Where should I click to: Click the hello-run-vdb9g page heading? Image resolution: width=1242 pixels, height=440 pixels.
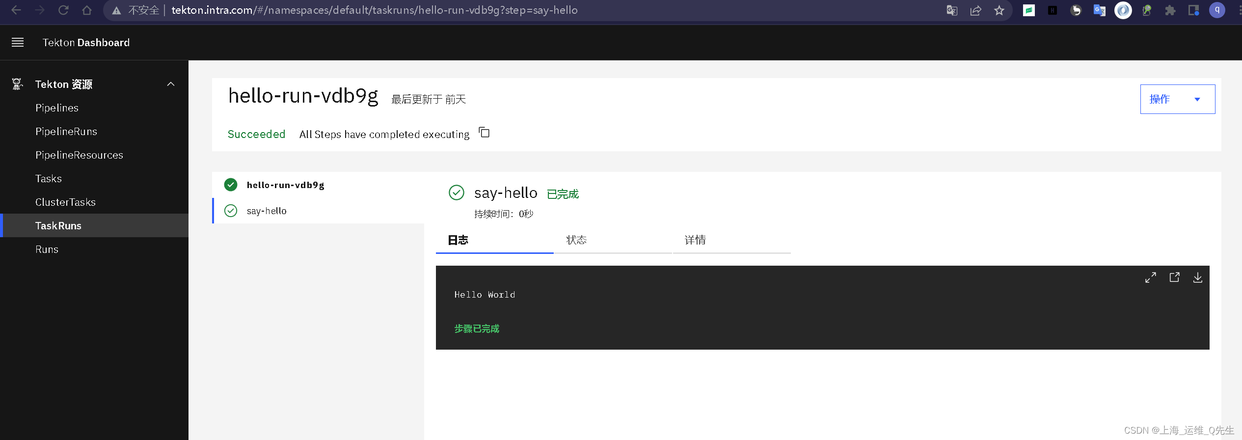click(303, 96)
